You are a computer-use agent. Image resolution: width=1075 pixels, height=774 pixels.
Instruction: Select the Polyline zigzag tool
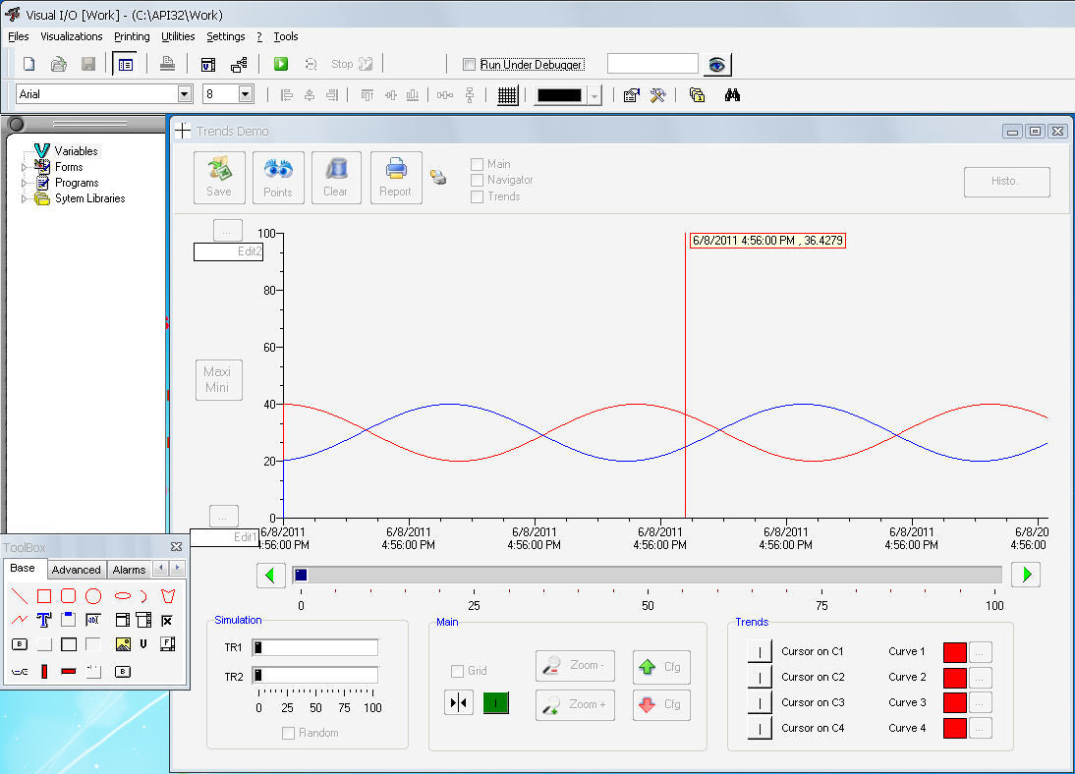(x=20, y=620)
